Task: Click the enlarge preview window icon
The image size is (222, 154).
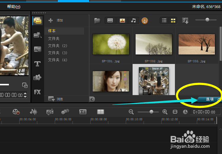Action: [x=25, y=85]
